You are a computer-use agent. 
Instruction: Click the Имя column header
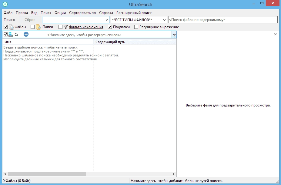48,42
